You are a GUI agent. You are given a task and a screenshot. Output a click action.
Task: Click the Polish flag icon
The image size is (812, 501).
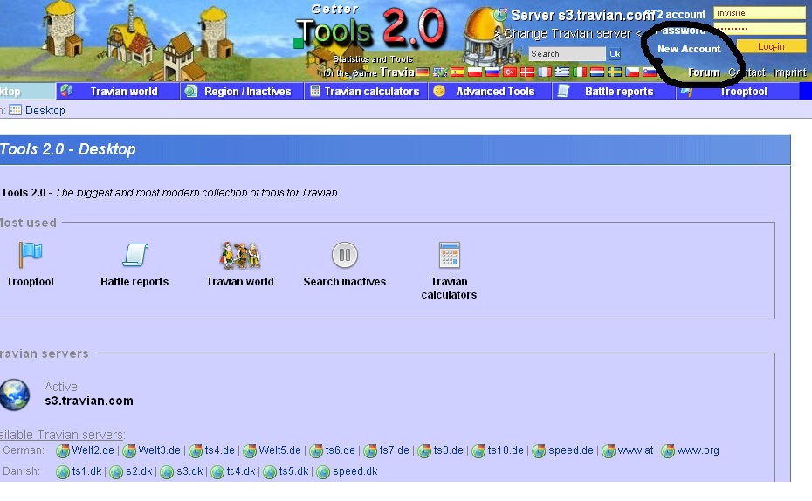coord(475,72)
